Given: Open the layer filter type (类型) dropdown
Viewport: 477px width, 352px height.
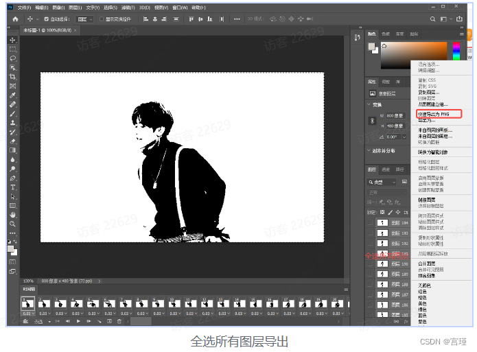Looking at the screenshot, I should [x=382, y=182].
